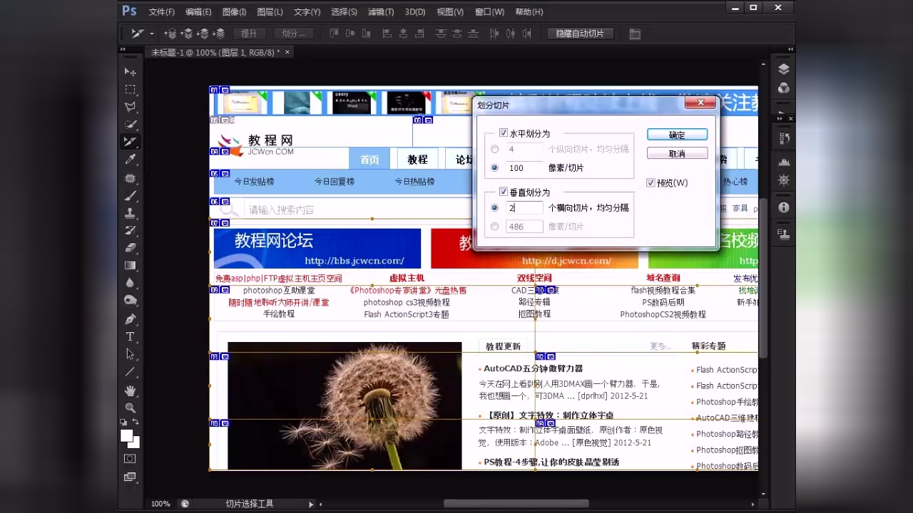This screenshot has height=513, width=913.
Task: Expand right panel dock double-arrow
Action: click(790, 49)
